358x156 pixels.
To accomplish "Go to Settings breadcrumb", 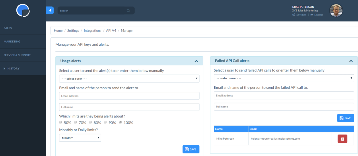I will pyautogui.click(x=73, y=30).
